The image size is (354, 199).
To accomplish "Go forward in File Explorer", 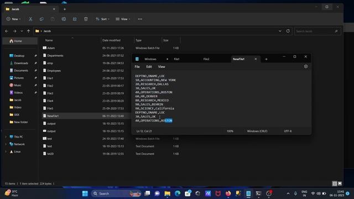I will pos(15,31).
